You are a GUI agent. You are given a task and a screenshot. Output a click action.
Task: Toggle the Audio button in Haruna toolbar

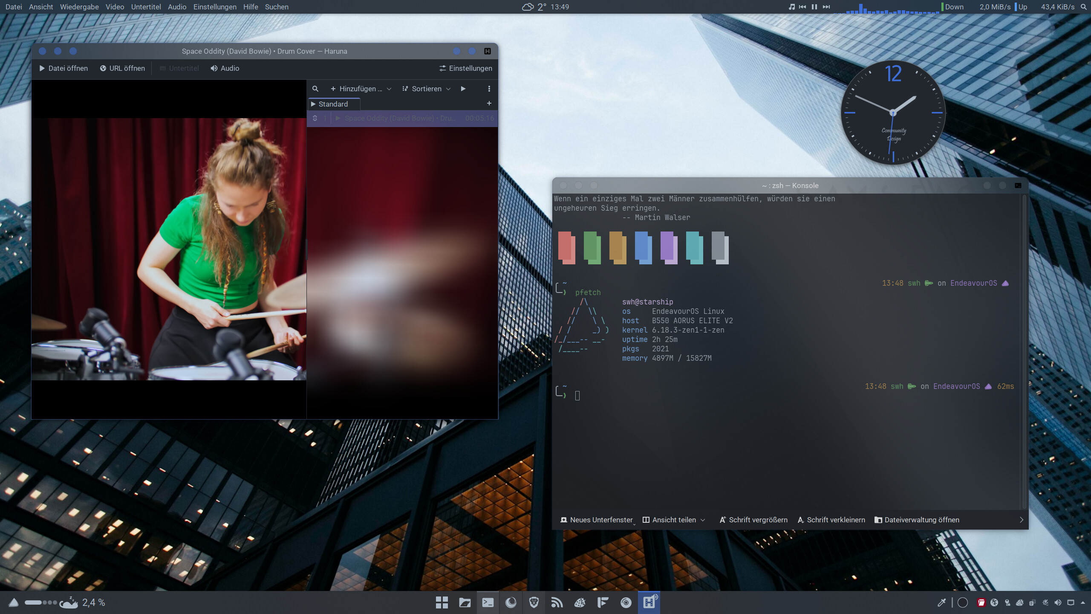225,68
